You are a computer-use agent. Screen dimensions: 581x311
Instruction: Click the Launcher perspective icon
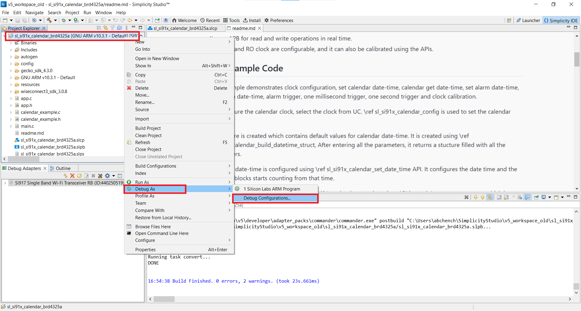[x=528, y=21]
